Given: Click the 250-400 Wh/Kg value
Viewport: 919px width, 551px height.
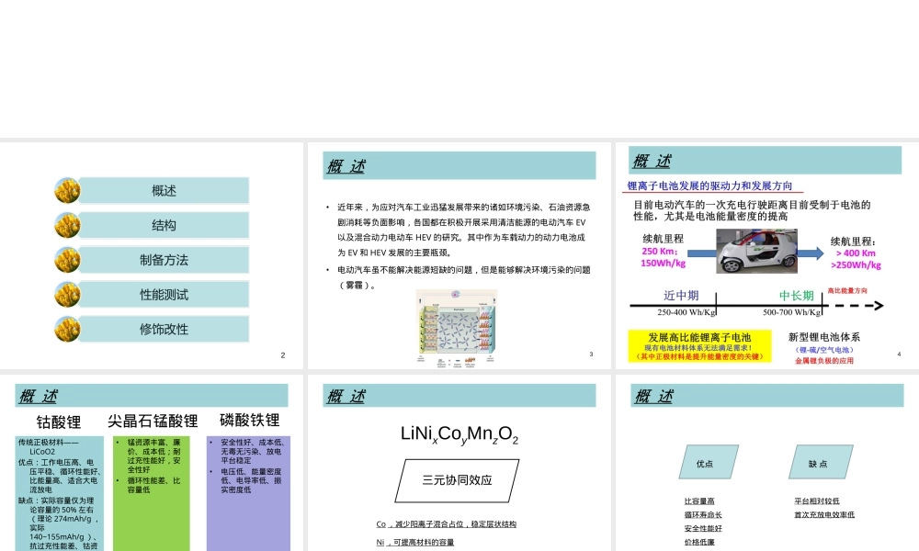Looking at the screenshot, I should pos(686,312).
